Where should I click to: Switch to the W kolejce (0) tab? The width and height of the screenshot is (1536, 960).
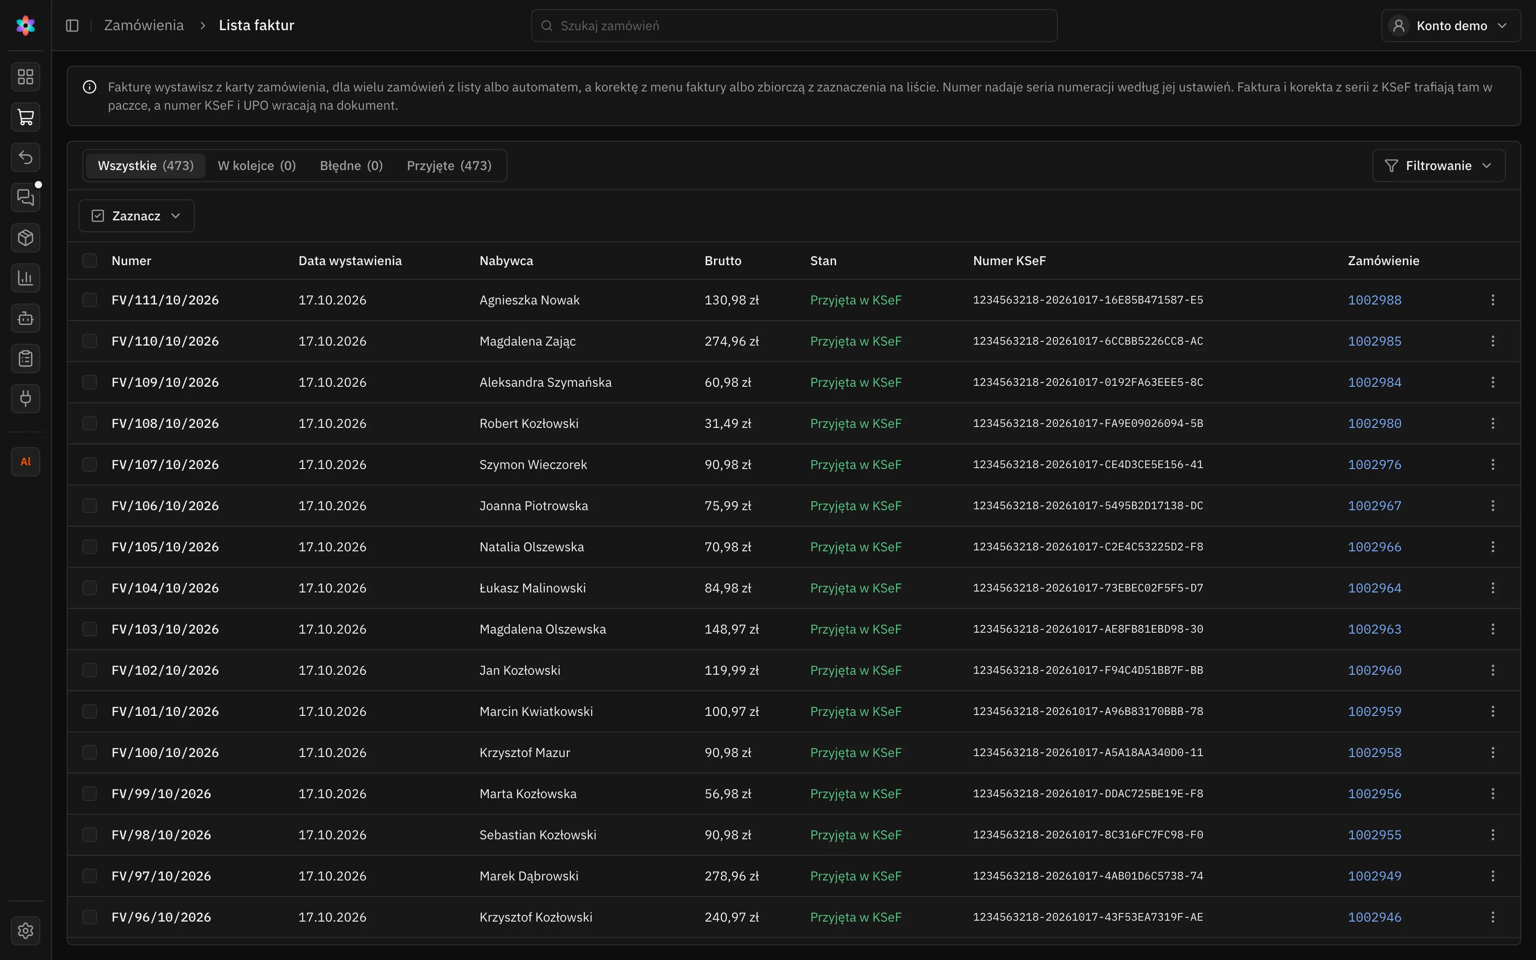coord(257,165)
